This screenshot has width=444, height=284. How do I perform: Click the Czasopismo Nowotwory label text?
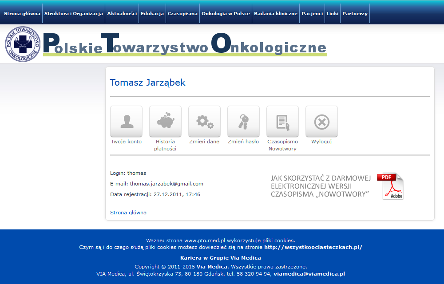(282, 145)
